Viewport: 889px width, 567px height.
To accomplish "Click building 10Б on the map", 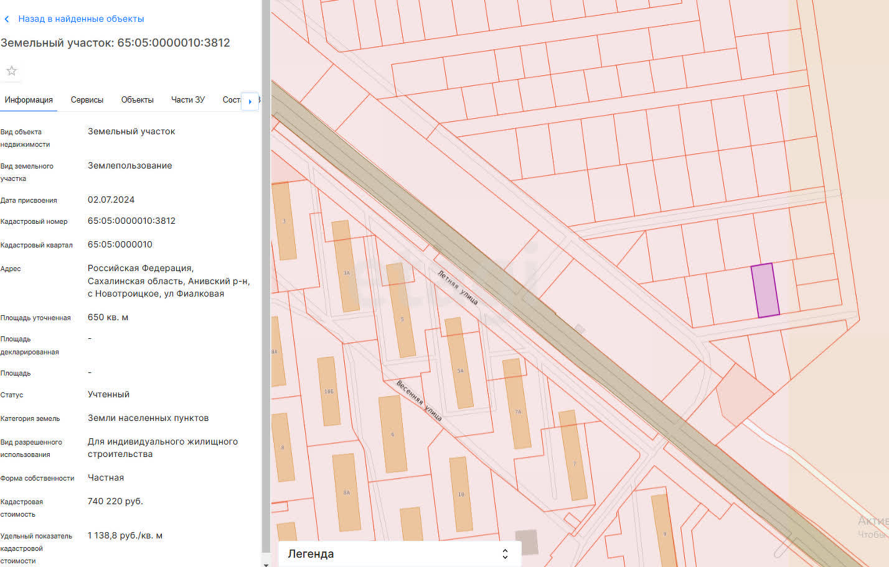I will point(329,391).
